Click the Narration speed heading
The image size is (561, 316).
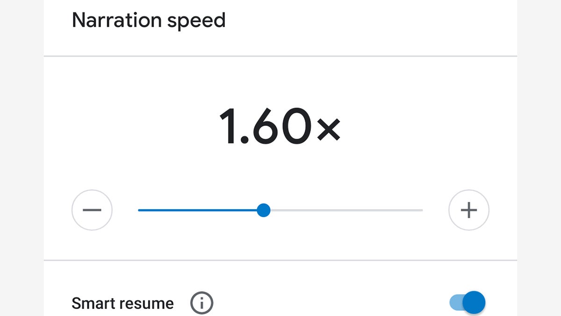(149, 21)
